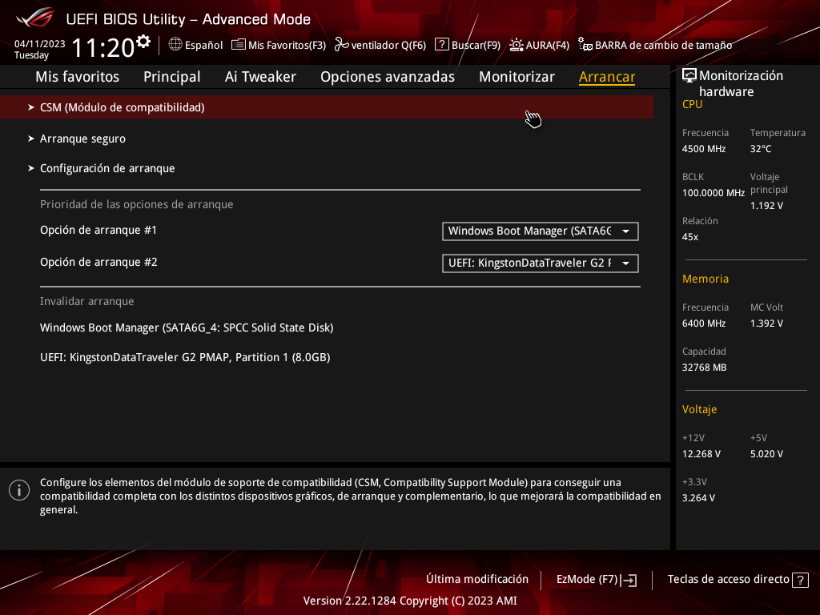Open Buscar(F9) search label

tap(476, 45)
